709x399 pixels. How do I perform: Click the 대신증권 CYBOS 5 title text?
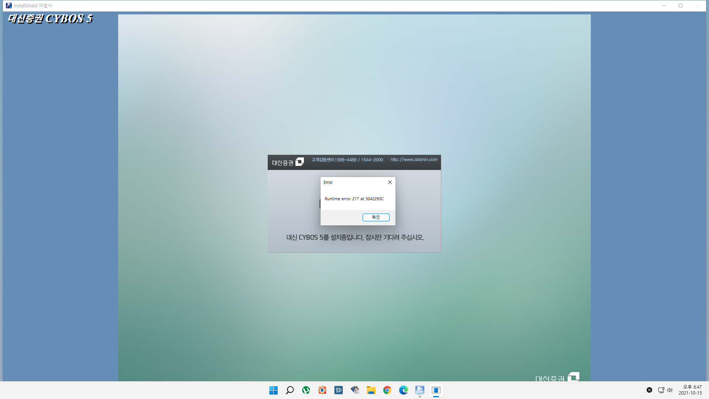coord(50,18)
